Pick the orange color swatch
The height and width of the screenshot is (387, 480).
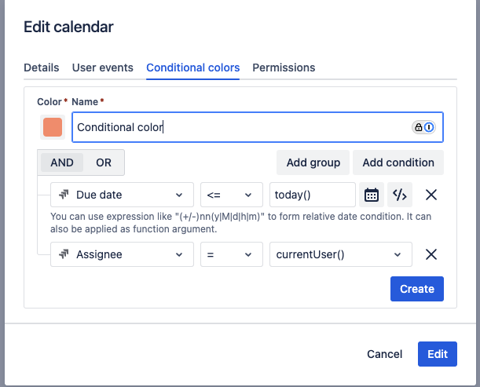[53, 127]
